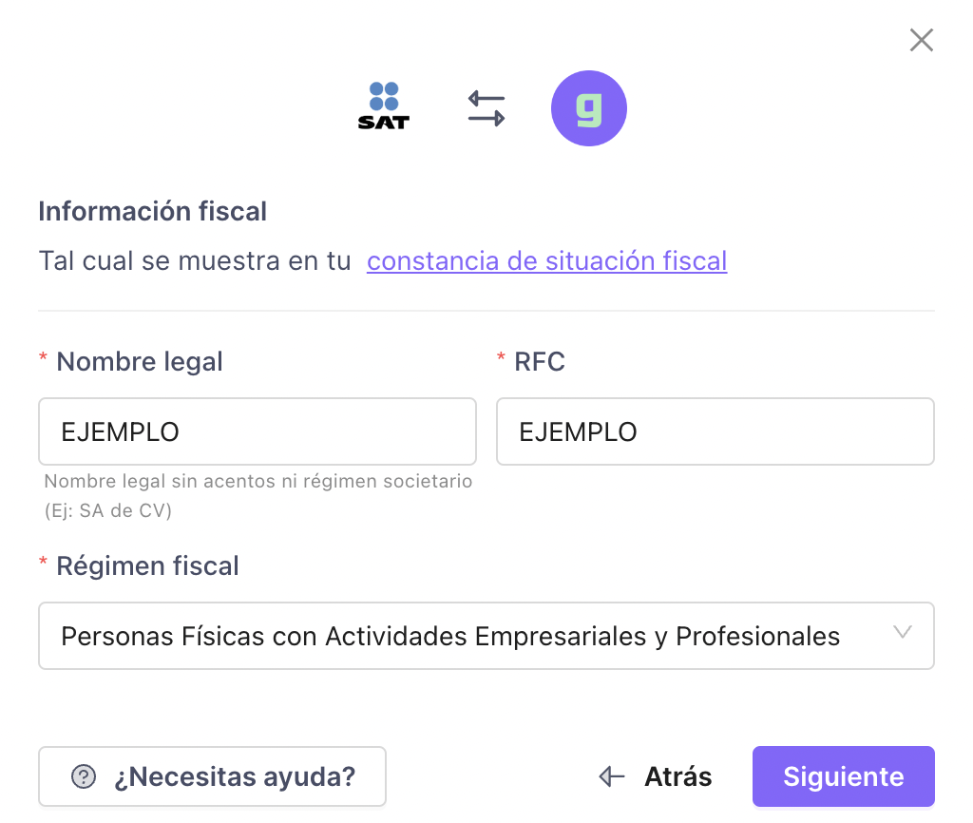This screenshot has width=973, height=823.
Task: Click the purple g logo circle
Action: pyautogui.click(x=589, y=108)
